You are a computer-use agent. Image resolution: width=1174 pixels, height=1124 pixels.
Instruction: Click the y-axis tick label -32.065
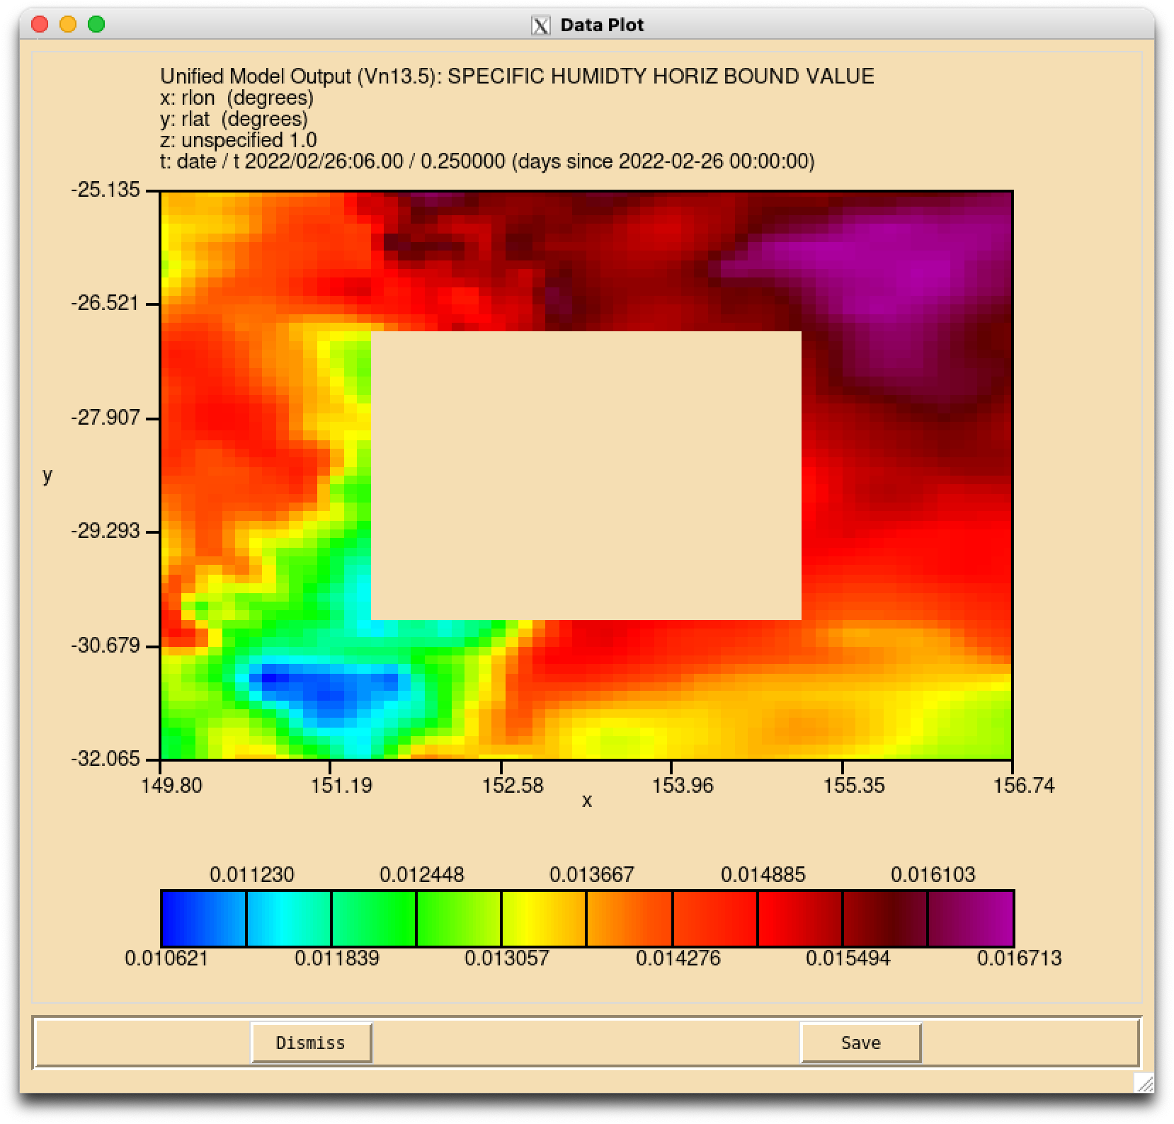(x=106, y=759)
